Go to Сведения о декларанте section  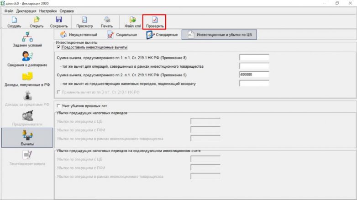pyautogui.click(x=27, y=59)
